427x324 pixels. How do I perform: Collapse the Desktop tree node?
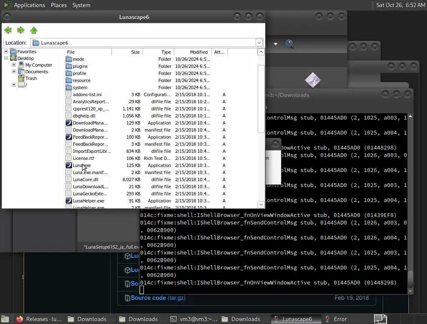pyautogui.click(x=6, y=58)
